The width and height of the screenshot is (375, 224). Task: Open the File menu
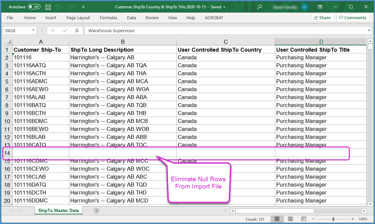(10, 18)
